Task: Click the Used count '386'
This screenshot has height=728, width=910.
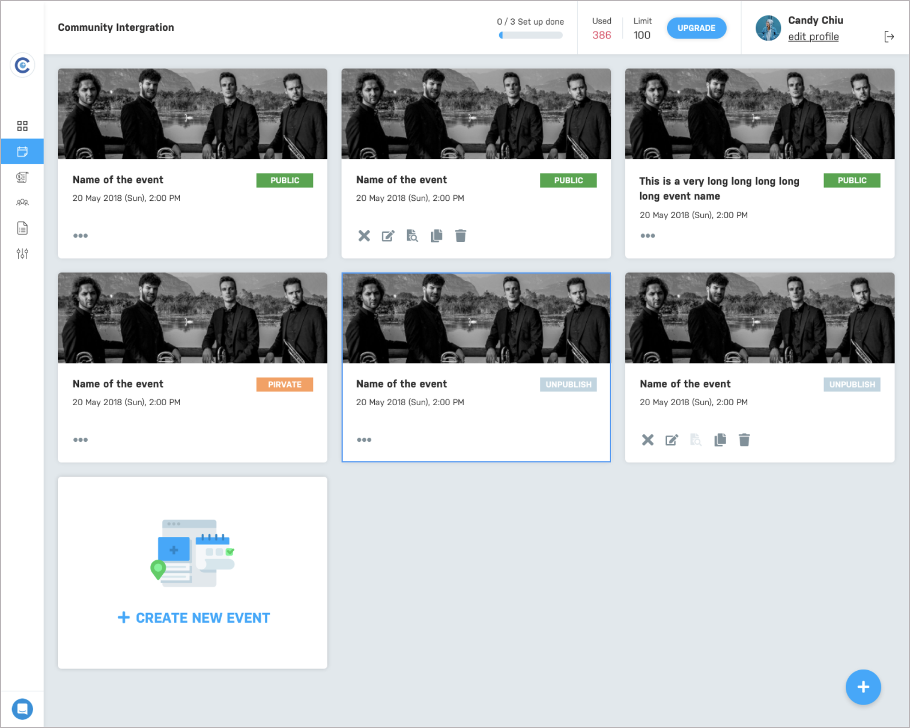Action: point(602,35)
